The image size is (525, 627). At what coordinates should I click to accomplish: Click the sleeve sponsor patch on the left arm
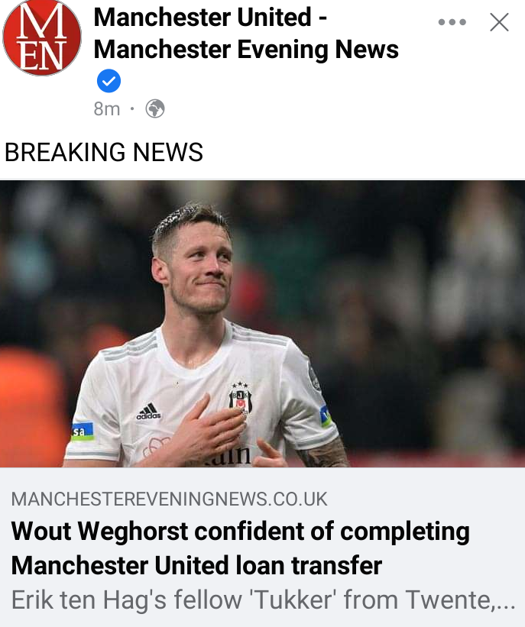(x=83, y=431)
